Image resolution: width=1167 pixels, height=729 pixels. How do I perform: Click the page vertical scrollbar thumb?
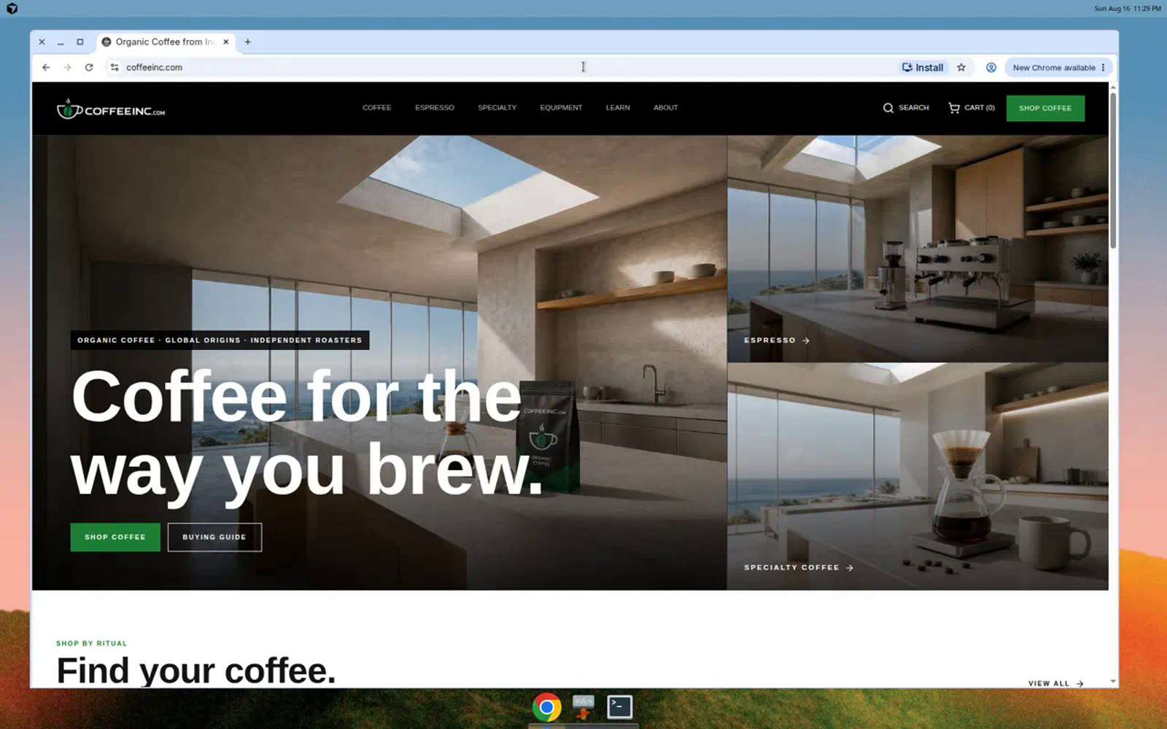1113,169
